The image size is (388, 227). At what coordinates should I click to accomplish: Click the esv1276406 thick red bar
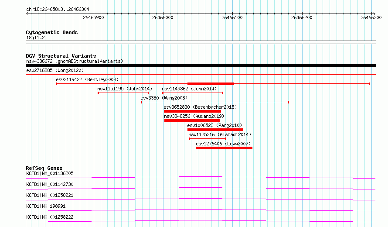click(x=224, y=148)
